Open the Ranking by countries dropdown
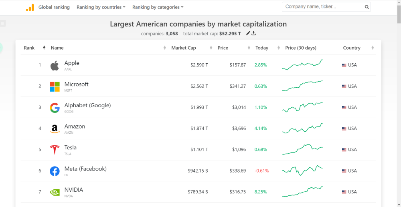401x207 pixels. point(101,7)
